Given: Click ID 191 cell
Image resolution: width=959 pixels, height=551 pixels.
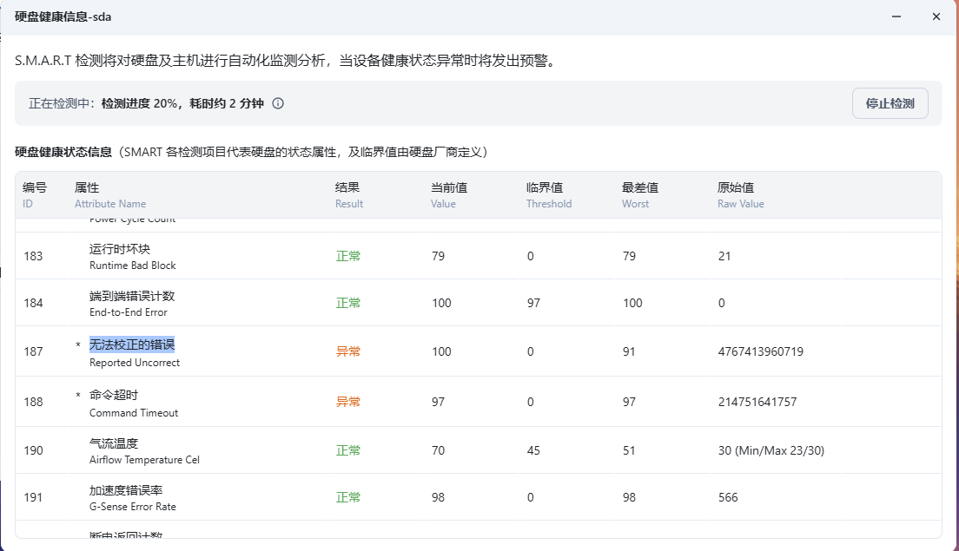Looking at the screenshot, I should pyautogui.click(x=33, y=497).
